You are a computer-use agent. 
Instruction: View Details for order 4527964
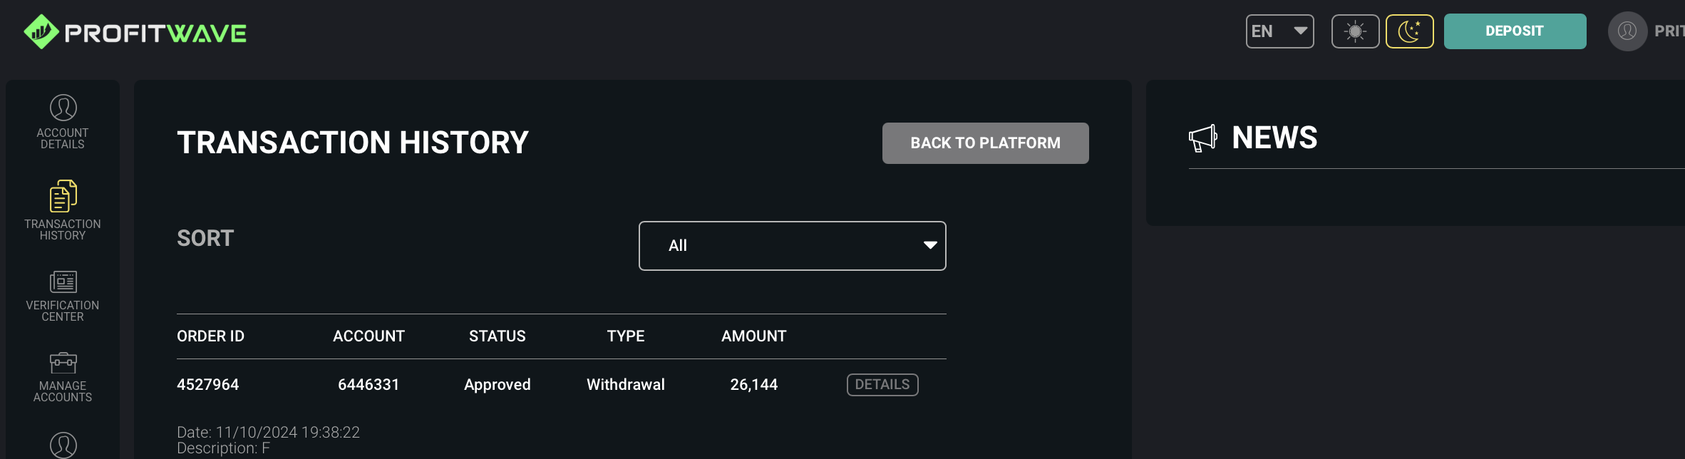tap(882, 385)
